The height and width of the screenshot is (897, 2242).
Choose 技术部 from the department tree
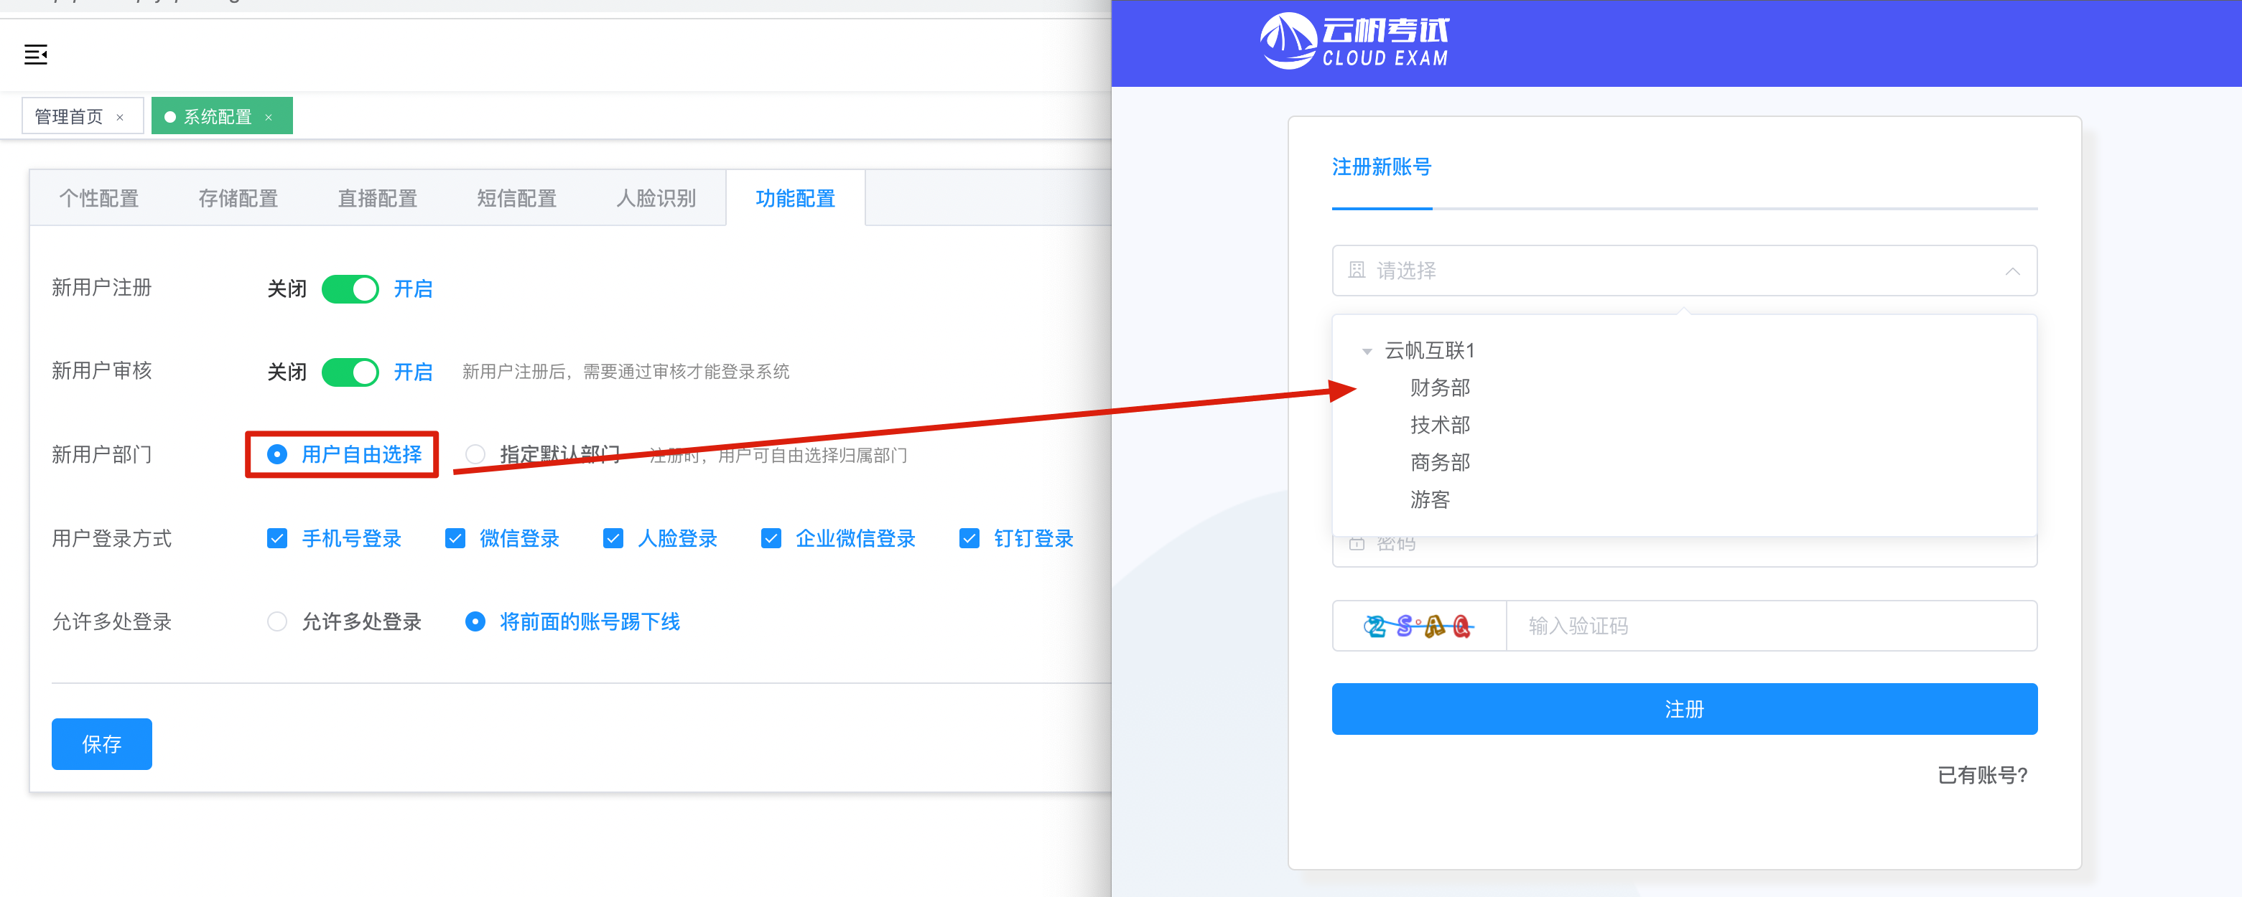(x=1440, y=426)
